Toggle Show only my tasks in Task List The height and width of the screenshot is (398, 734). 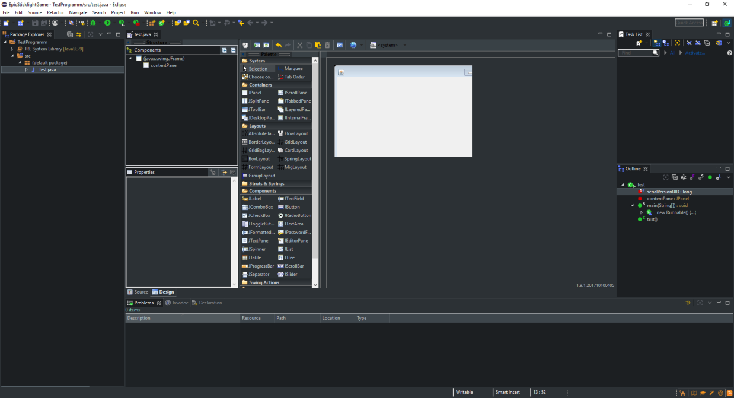coord(698,43)
